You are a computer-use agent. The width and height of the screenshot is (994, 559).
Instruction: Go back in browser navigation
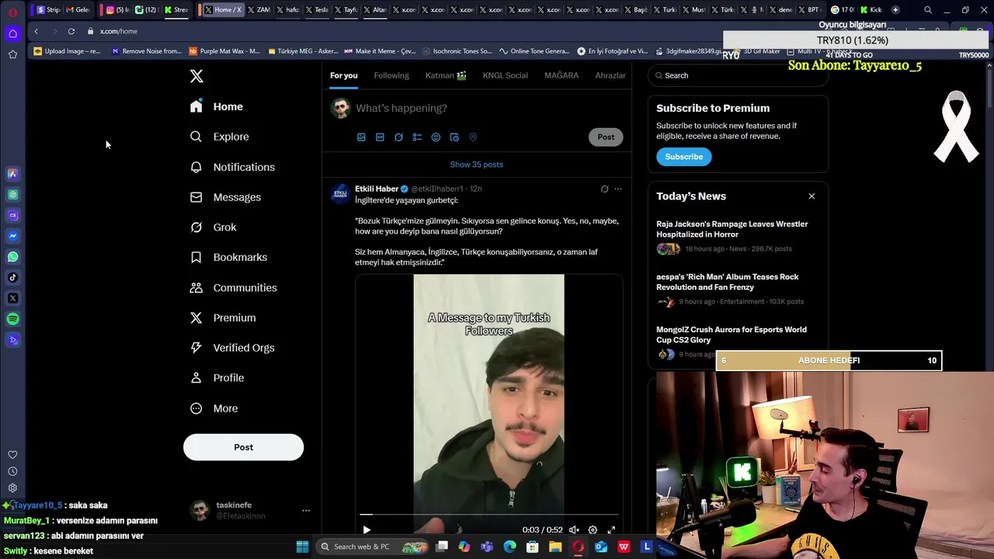(x=36, y=31)
